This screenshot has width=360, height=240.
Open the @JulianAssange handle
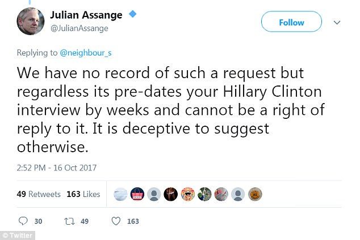[x=79, y=28]
